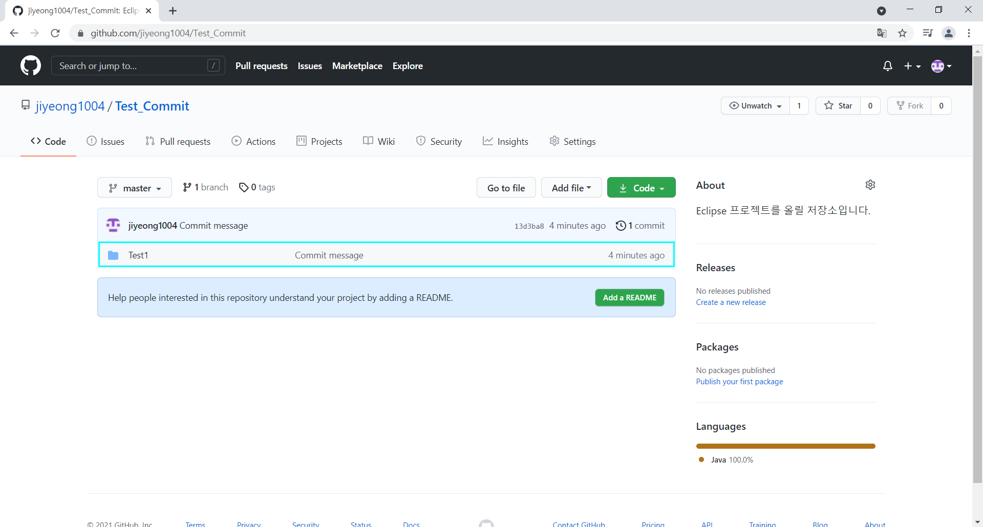The height and width of the screenshot is (527, 983).
Task: Open Marketplace in the top navbar
Action: tap(357, 66)
